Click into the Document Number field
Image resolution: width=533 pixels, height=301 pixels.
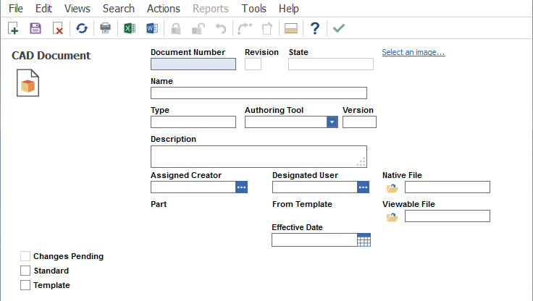[x=193, y=64]
